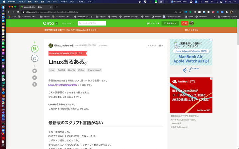Open the 履歴 menu

tap(42, 2)
